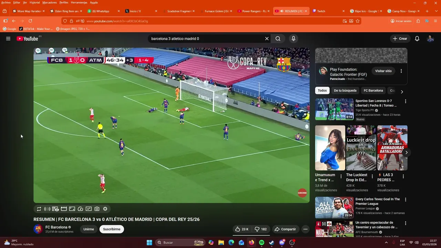Open the Marcadores menu

(50, 2)
